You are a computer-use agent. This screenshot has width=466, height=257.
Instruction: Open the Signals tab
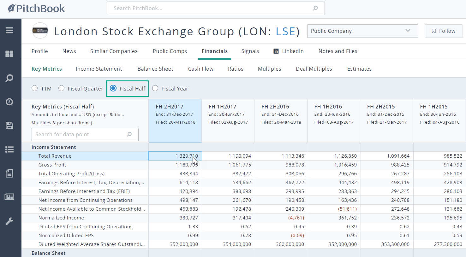[250, 51]
